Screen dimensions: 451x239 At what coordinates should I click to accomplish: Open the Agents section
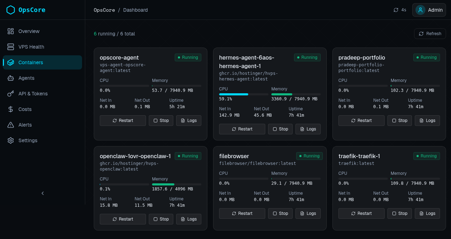(x=43, y=78)
